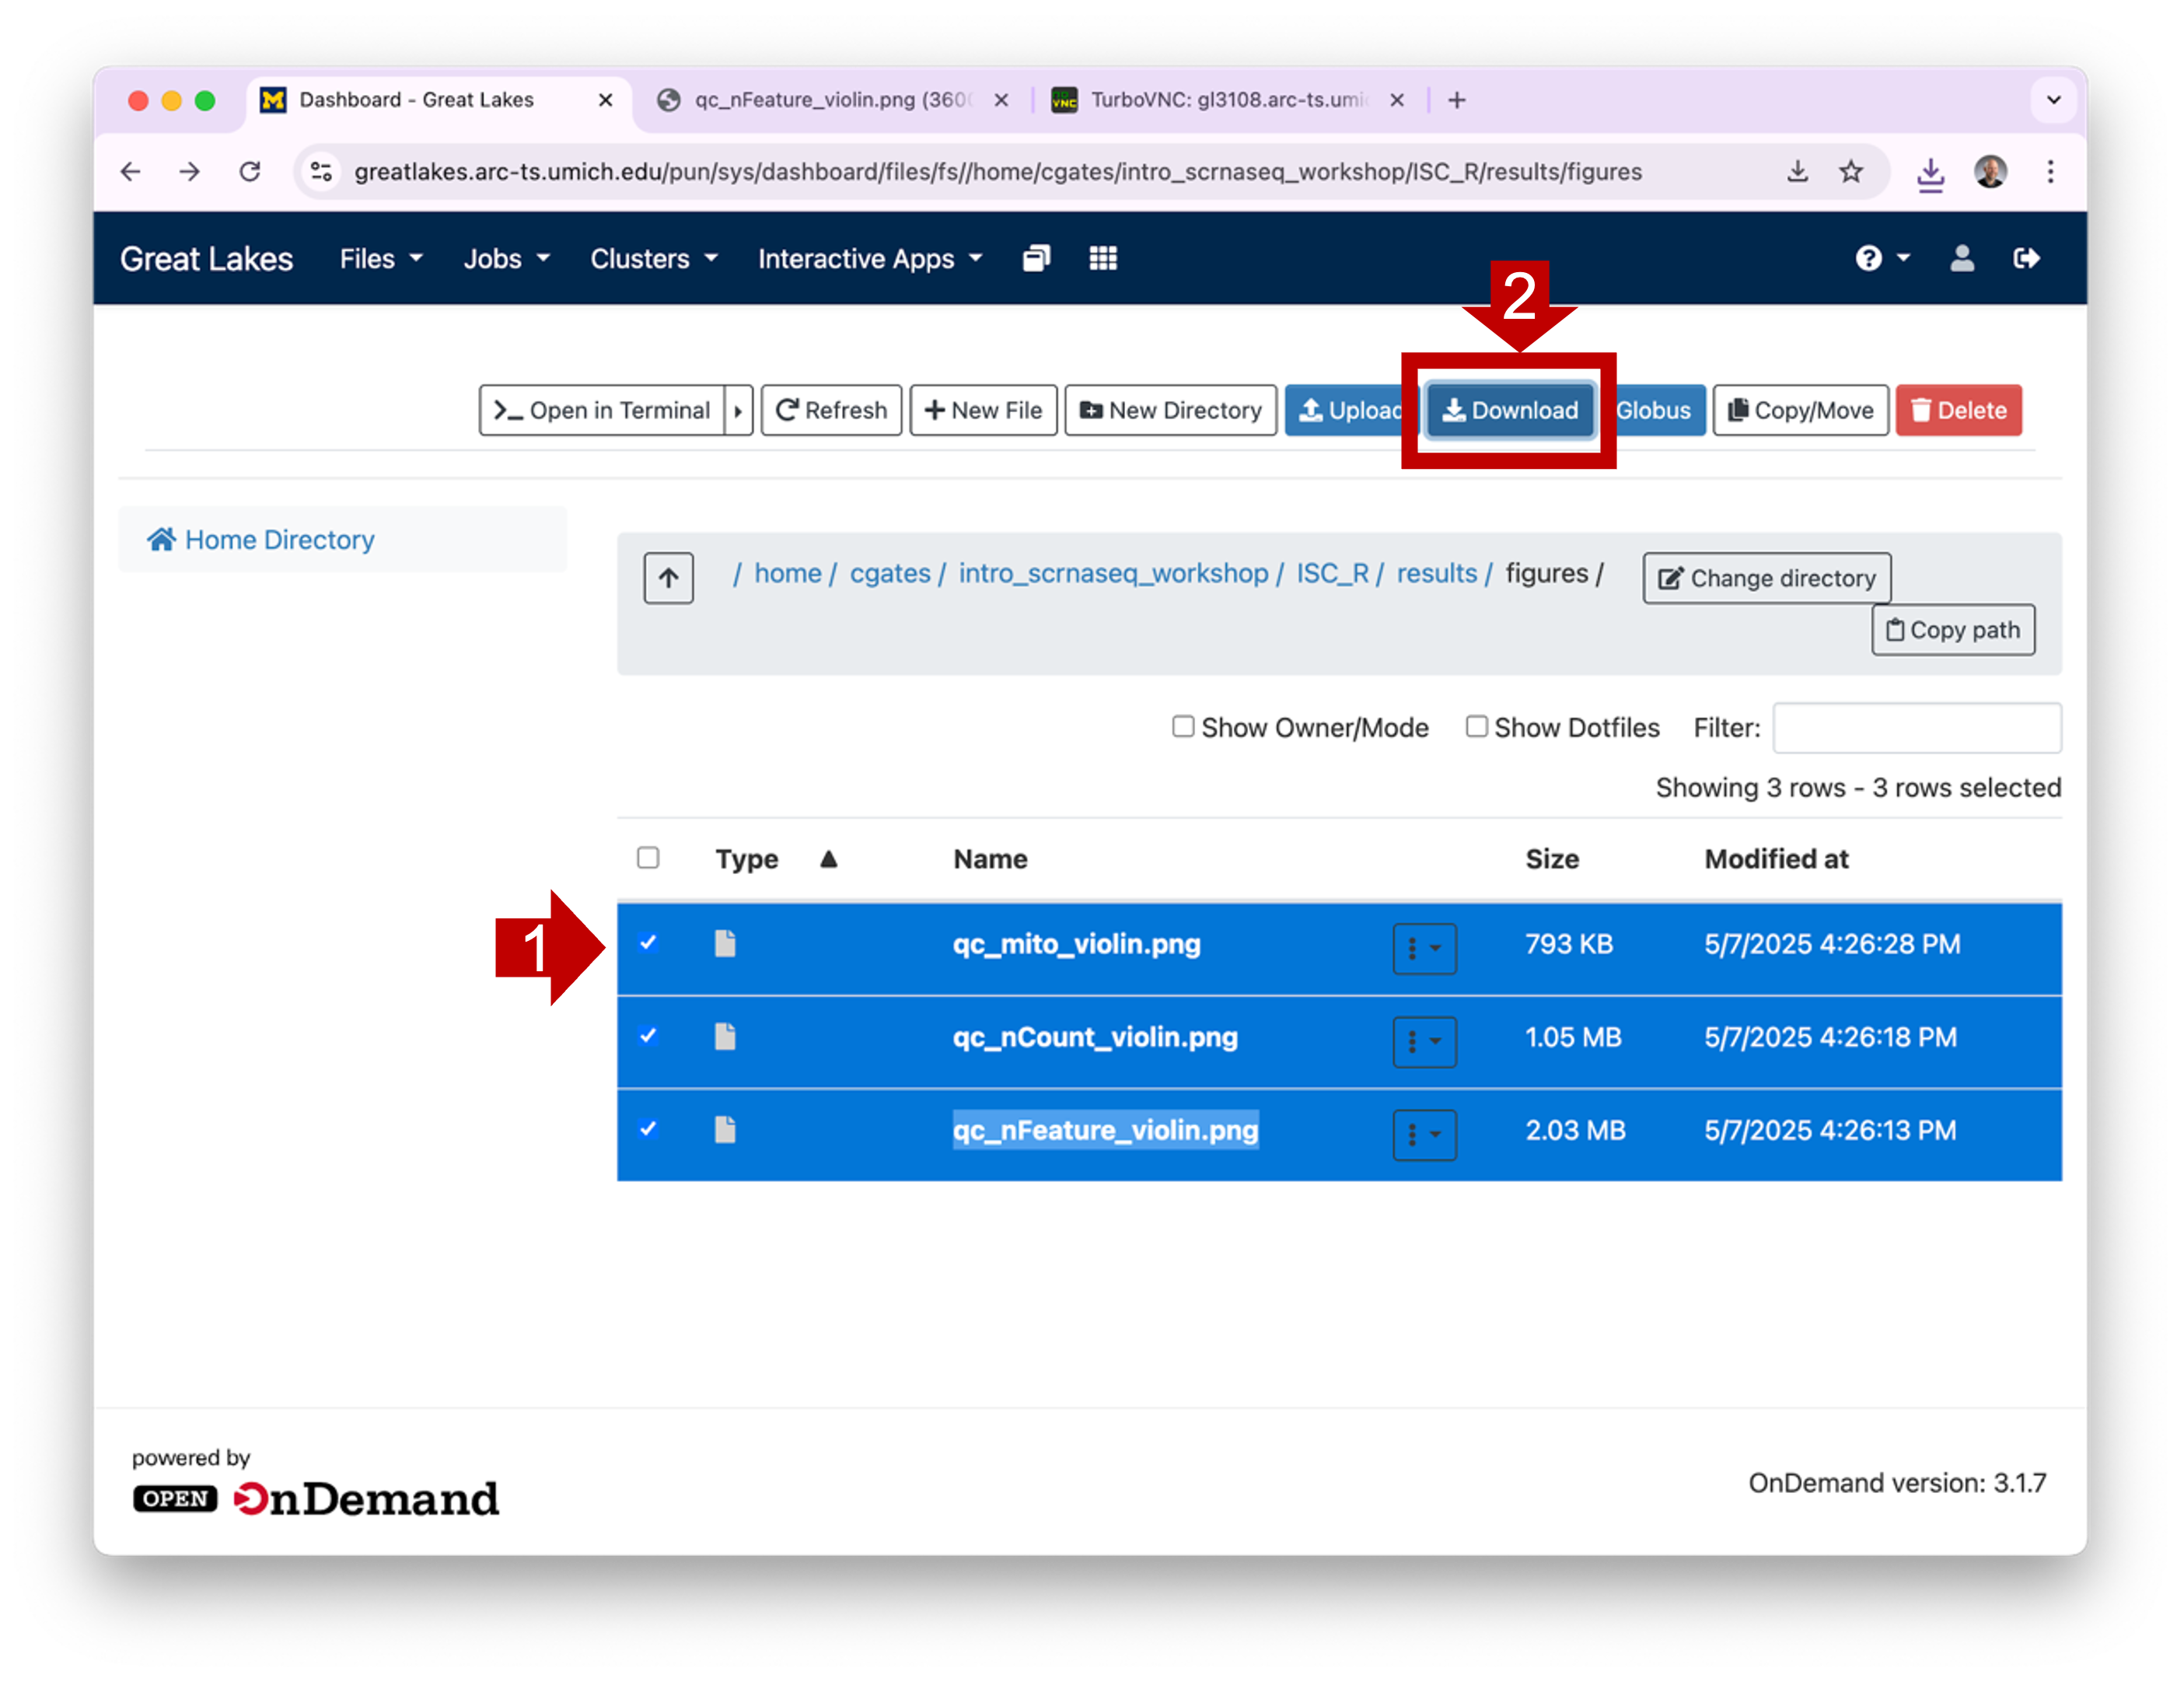Click the file icon for qc_mito_violin.png
This screenshot has height=1682, width=2184.
(x=725, y=943)
